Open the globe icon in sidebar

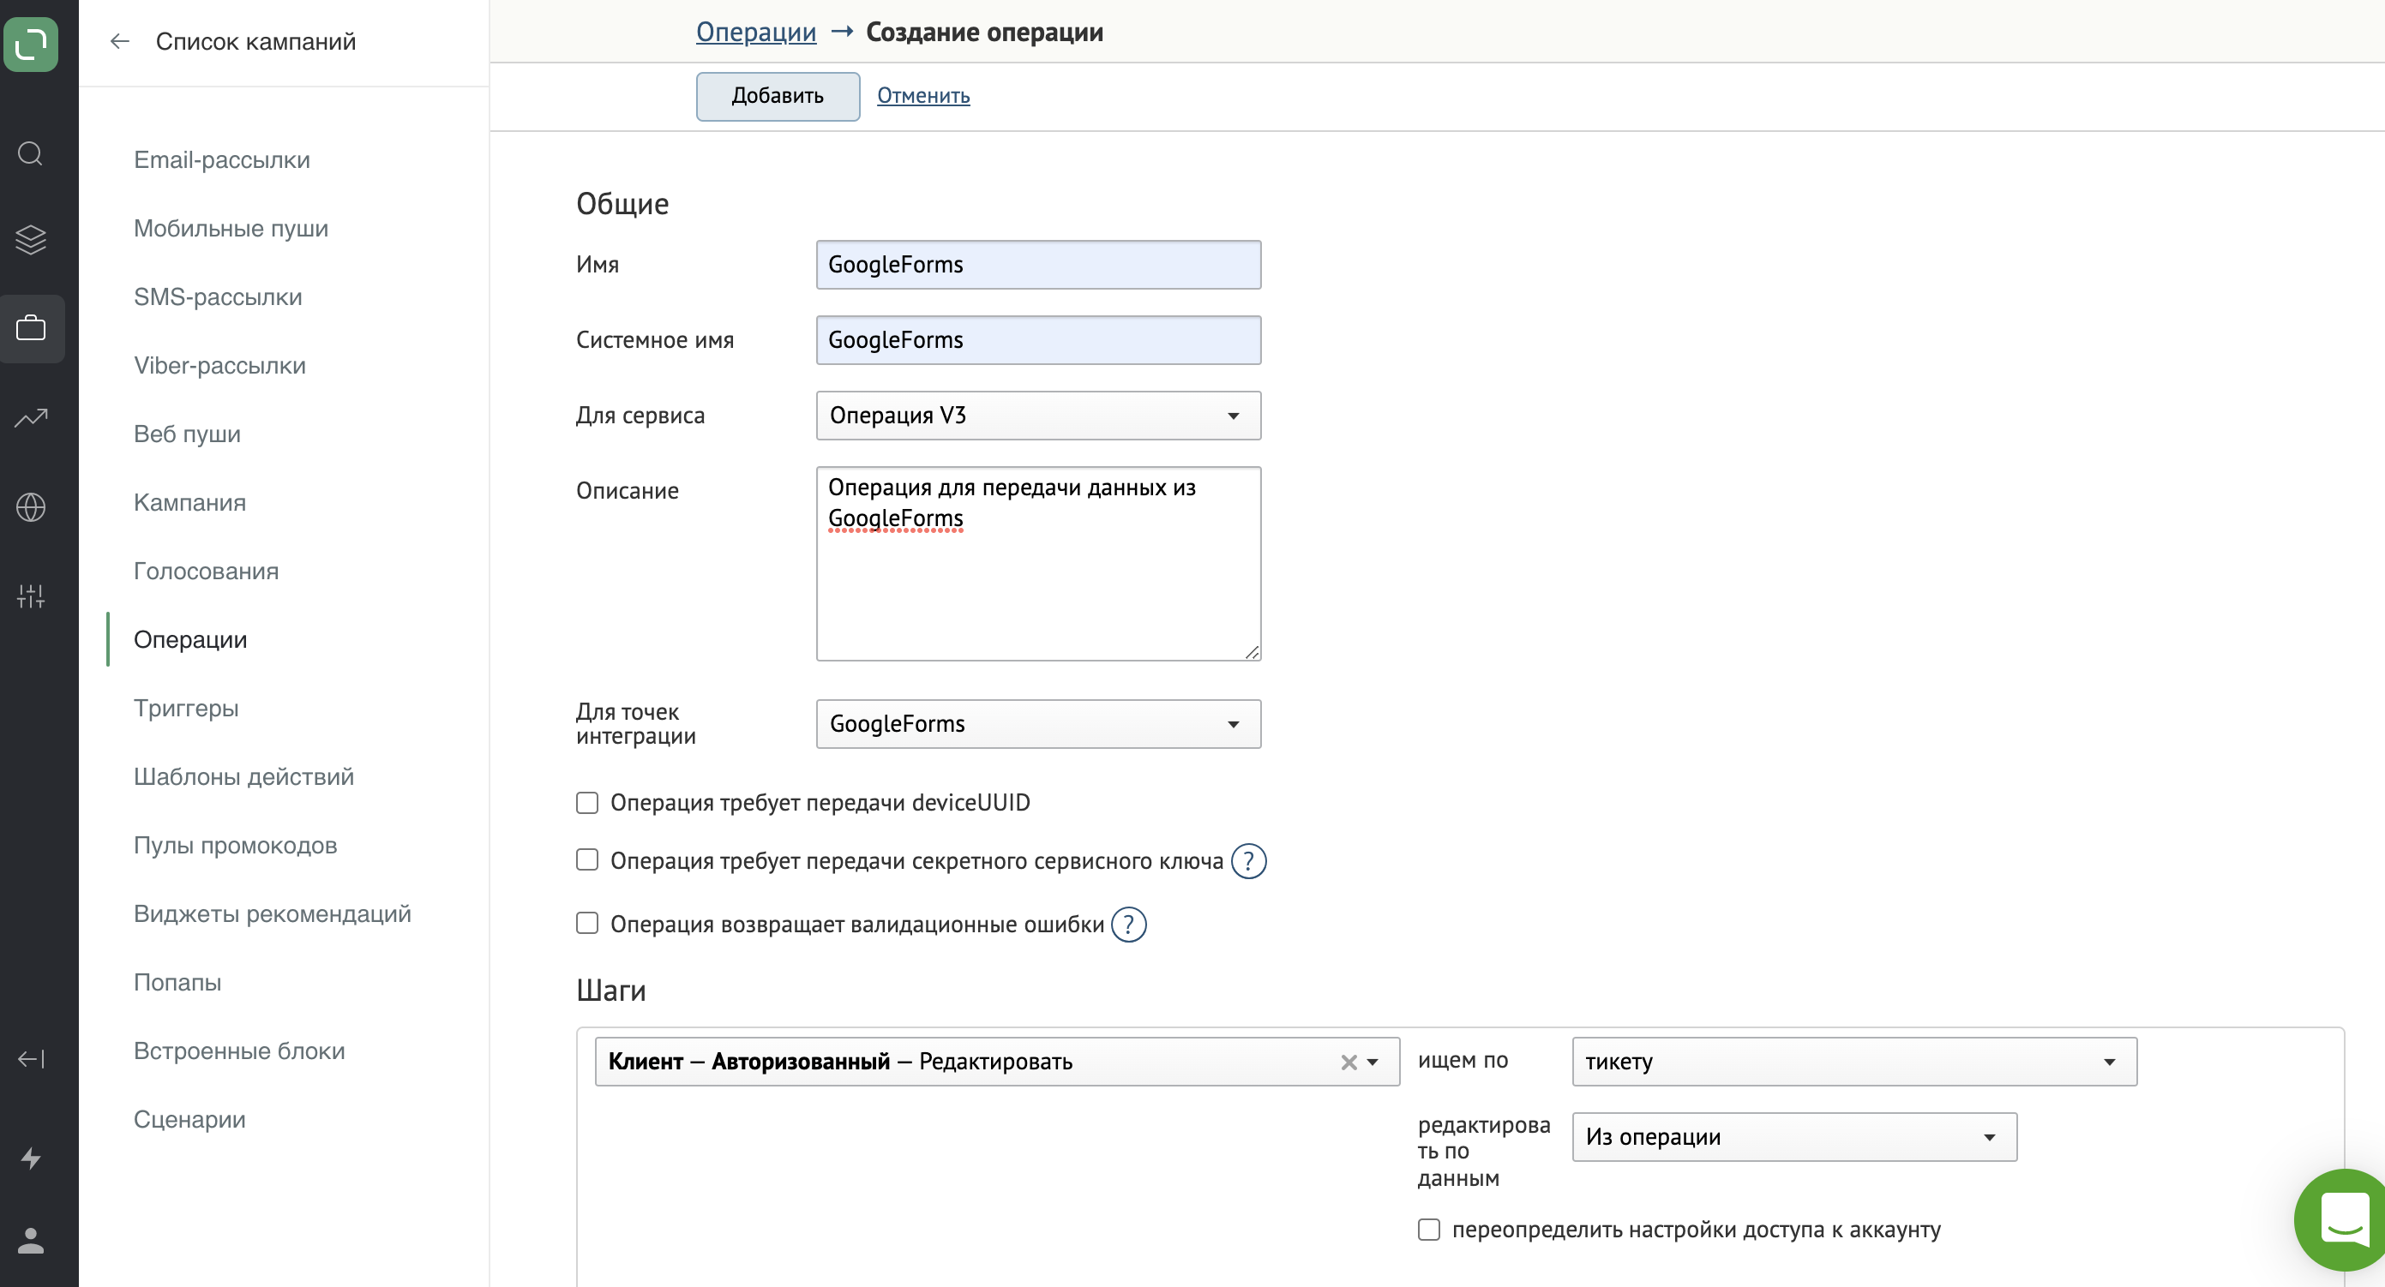point(31,507)
